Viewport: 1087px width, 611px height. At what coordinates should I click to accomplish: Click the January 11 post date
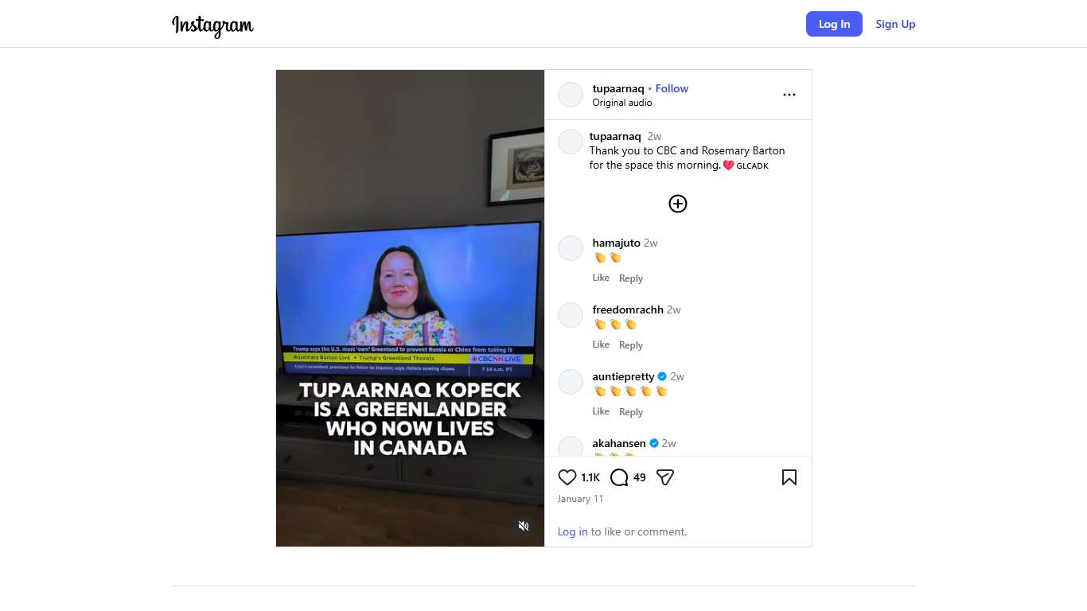coord(580,499)
